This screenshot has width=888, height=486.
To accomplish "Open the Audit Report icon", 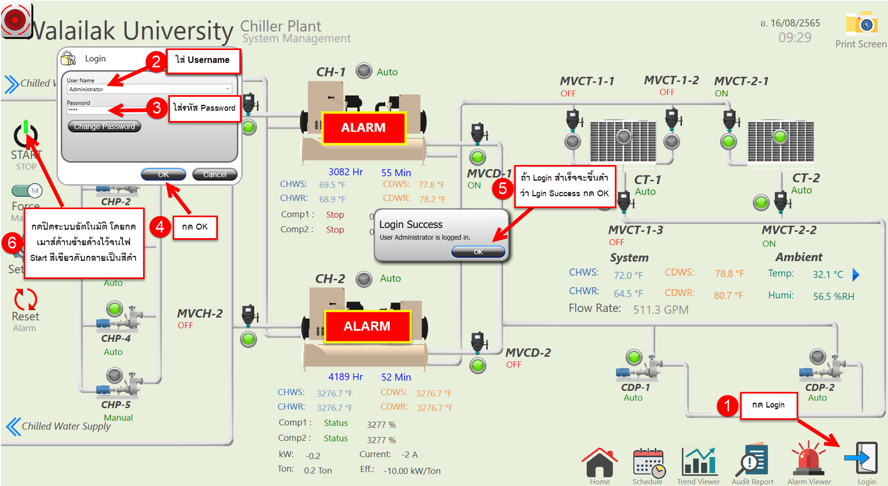I will [752, 460].
